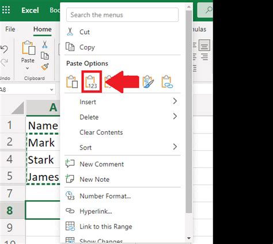Select the Paste Link clipboard icon

coord(167,82)
